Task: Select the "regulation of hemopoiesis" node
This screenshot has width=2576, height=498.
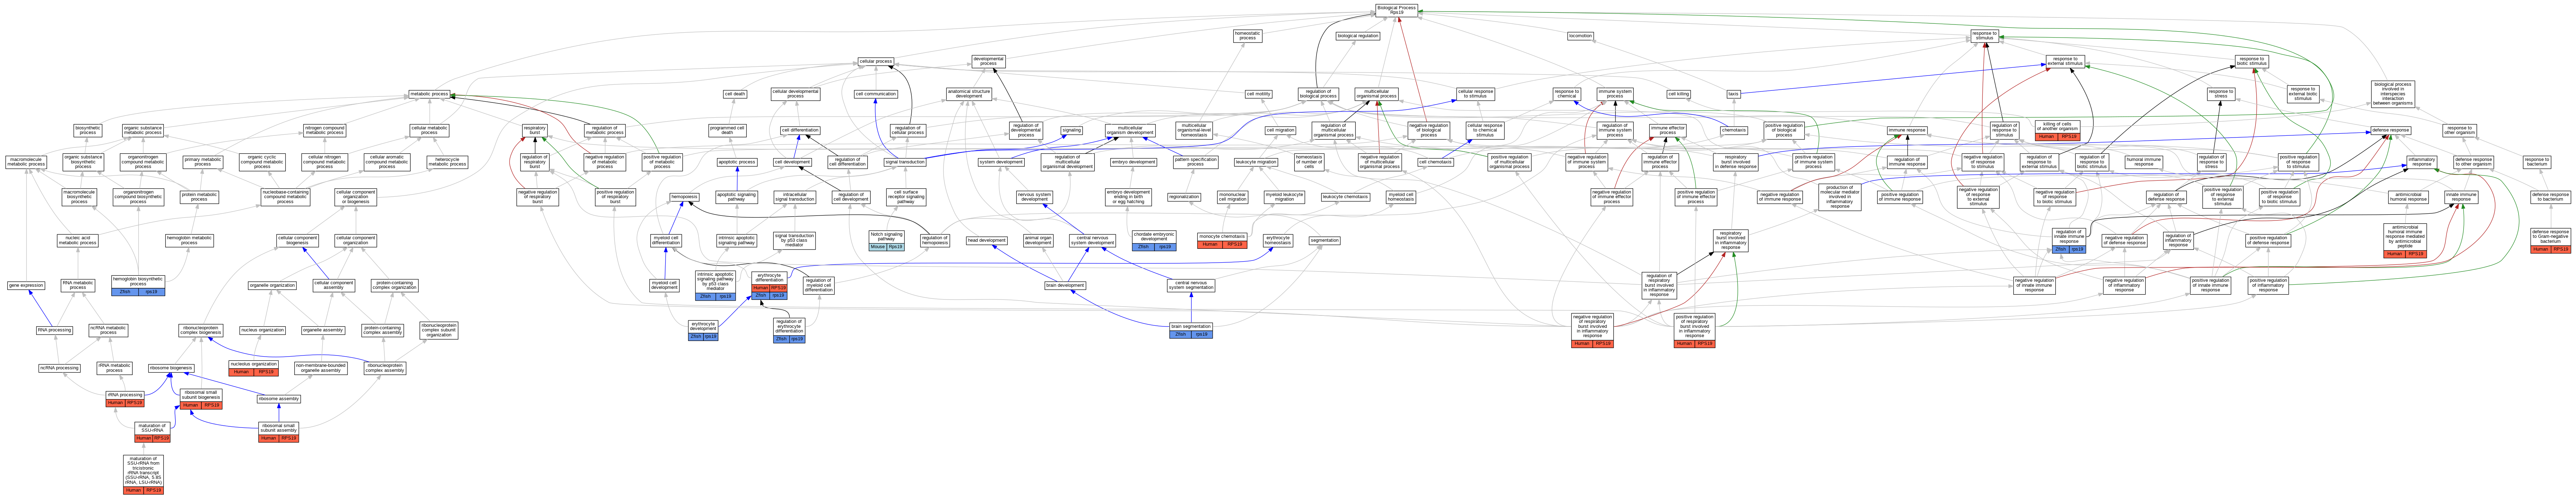Action: point(934,240)
